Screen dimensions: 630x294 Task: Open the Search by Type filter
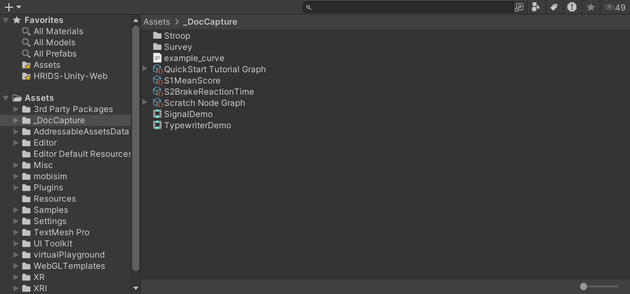535,7
